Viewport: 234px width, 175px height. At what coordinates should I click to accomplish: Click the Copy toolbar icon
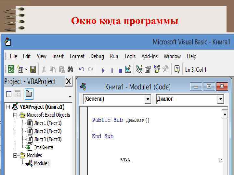point(53,69)
